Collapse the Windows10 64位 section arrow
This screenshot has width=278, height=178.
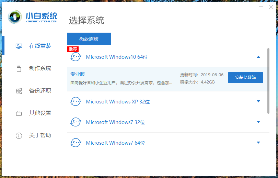pos(258,57)
